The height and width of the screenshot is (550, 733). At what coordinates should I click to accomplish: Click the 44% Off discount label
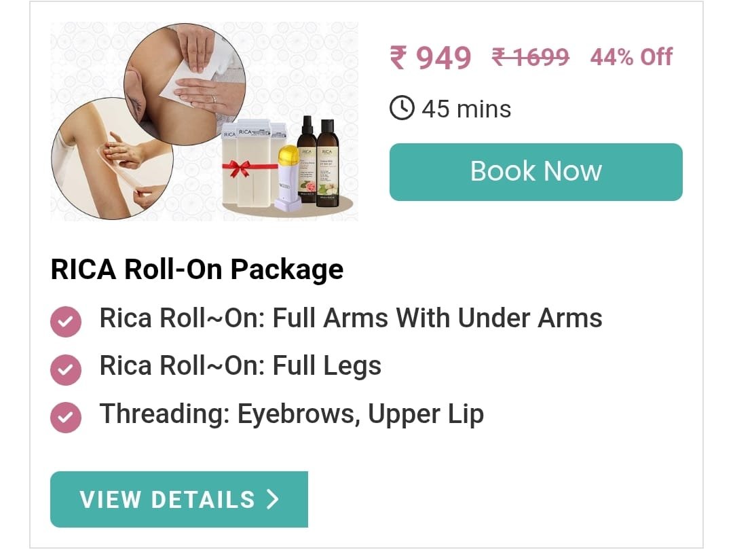631,58
